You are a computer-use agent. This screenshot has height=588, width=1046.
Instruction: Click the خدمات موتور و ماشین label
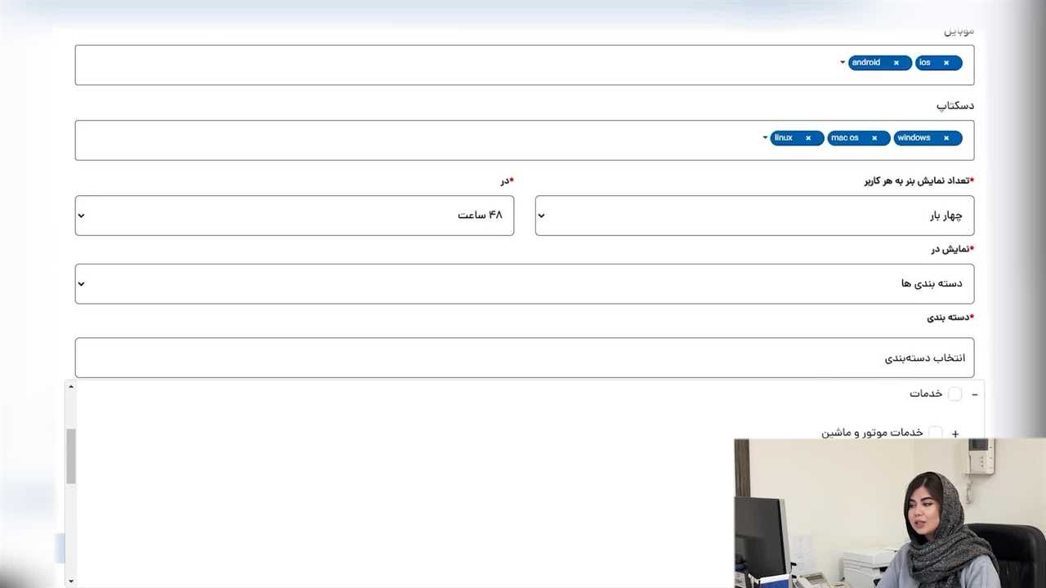point(871,432)
